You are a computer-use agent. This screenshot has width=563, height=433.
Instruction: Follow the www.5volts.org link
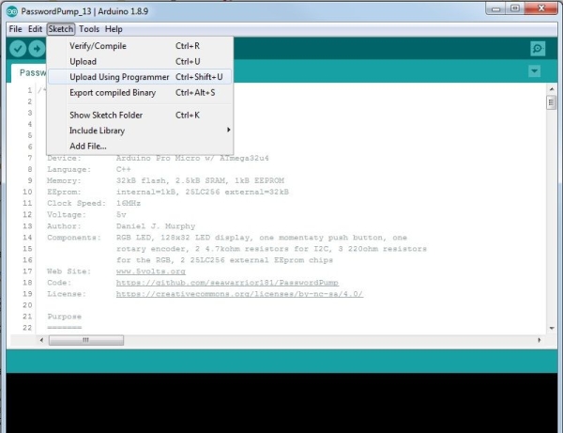pyautogui.click(x=151, y=271)
